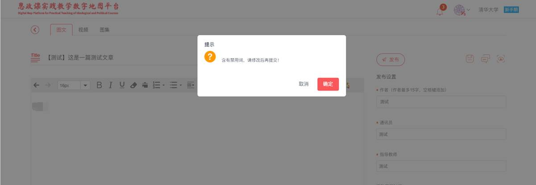Viewport: 536px width, 185px height.
Task: Toggle underline formatting in editor toolbar
Action: (122, 85)
